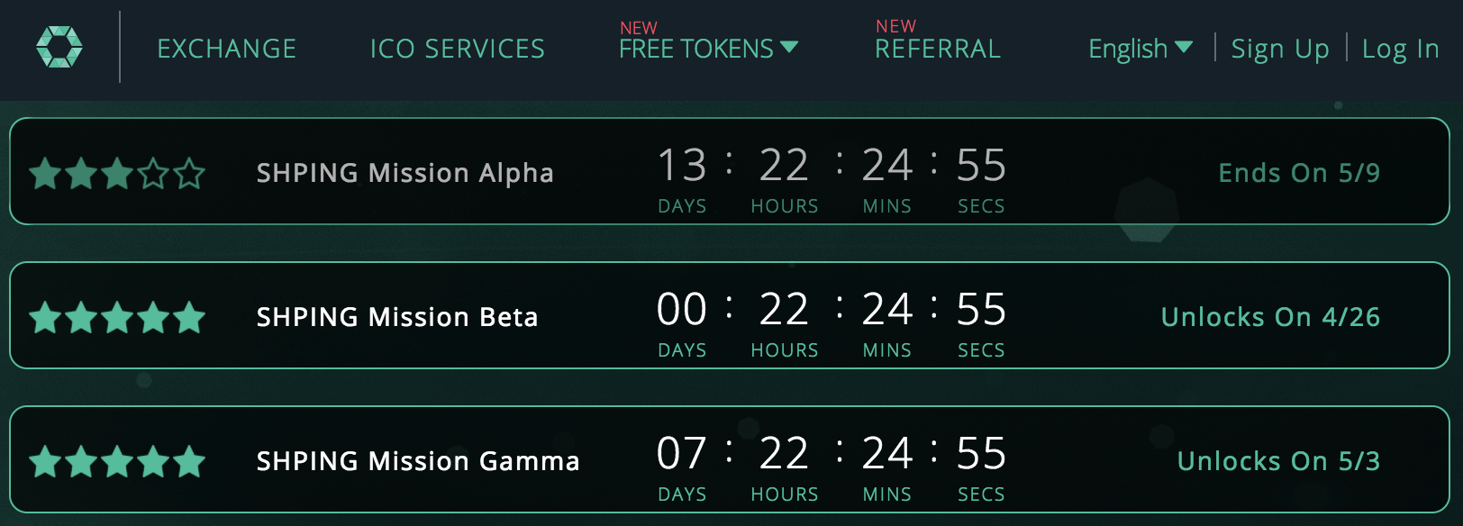
Task: Click first star of Mission Alpha rating
Action: [45, 173]
